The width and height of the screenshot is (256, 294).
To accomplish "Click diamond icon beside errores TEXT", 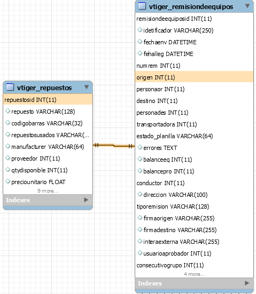I will [139, 147].
